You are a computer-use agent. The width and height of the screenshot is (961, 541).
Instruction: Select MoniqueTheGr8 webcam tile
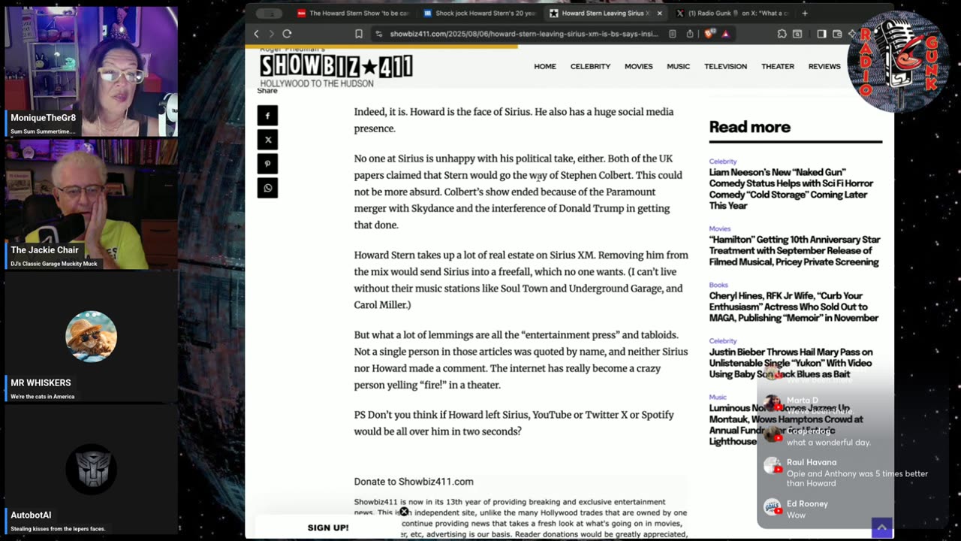click(91, 71)
